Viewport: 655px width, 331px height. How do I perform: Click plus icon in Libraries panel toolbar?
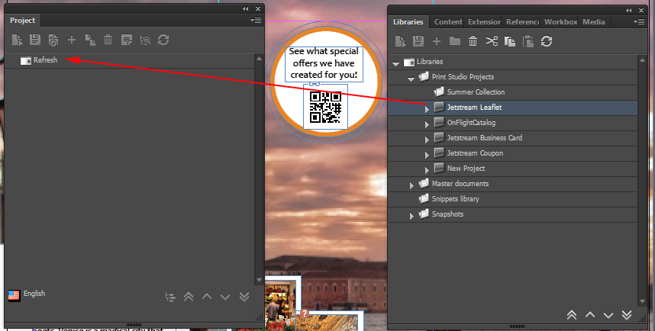[x=437, y=41]
